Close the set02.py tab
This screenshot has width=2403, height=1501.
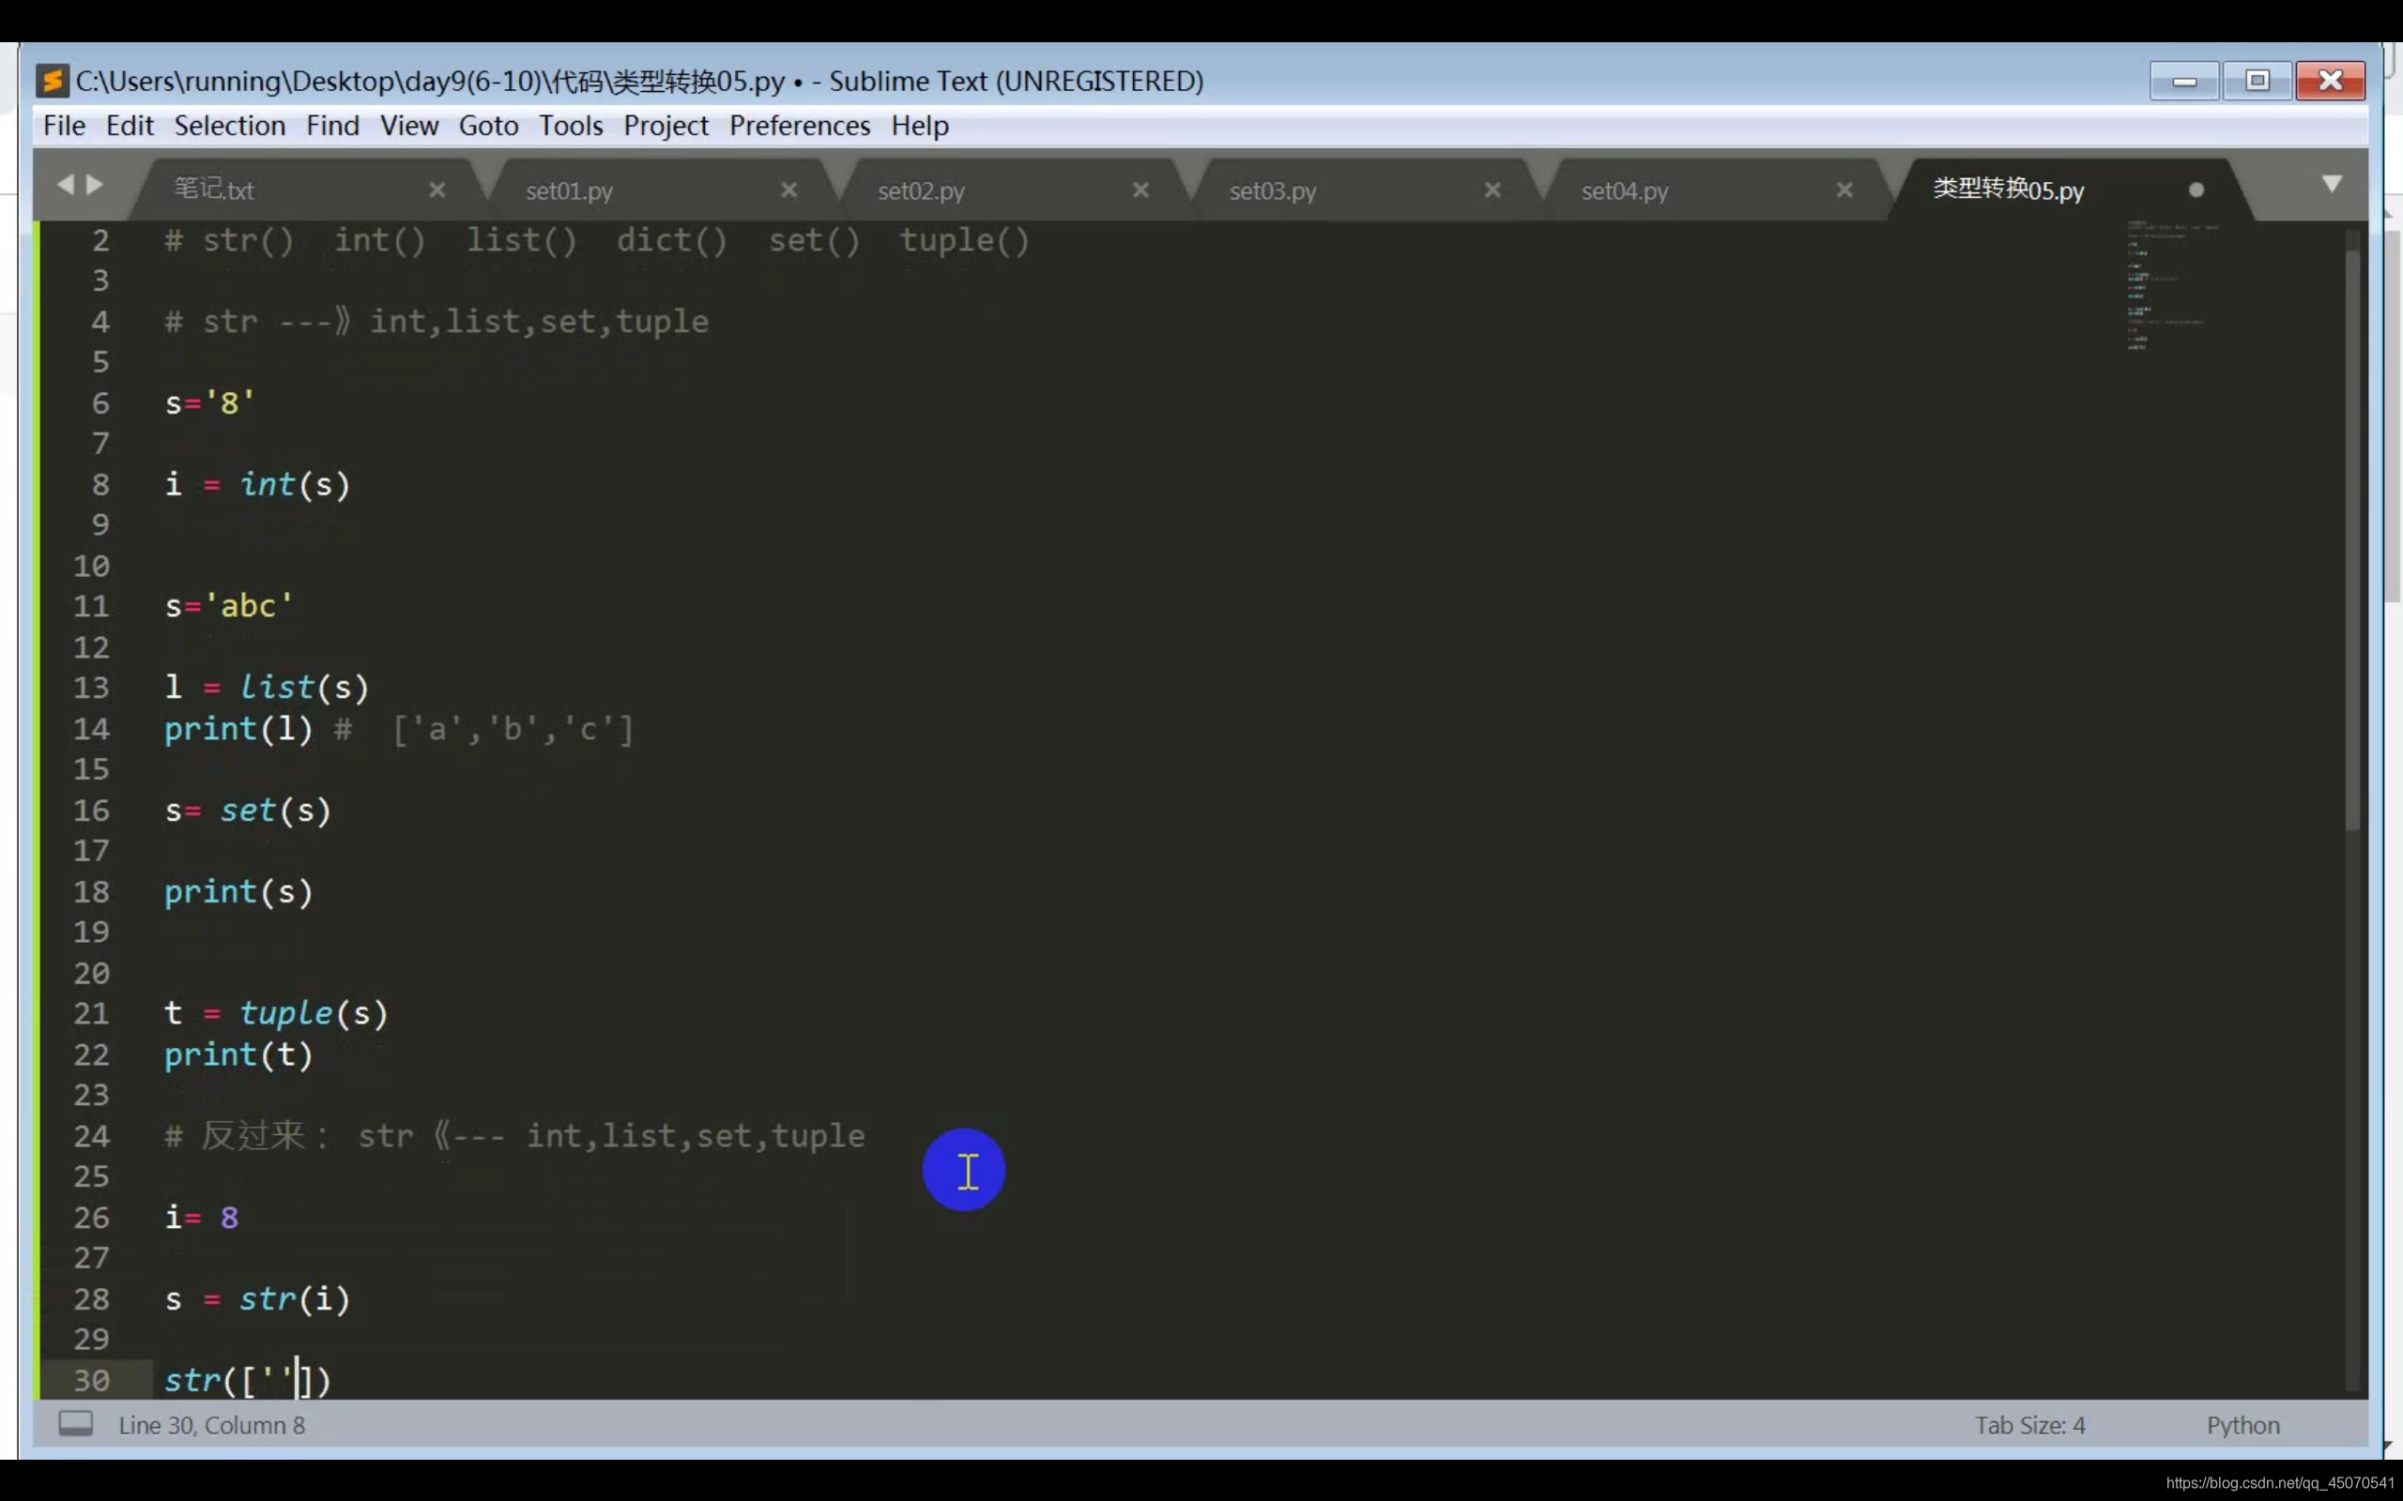pos(1140,190)
